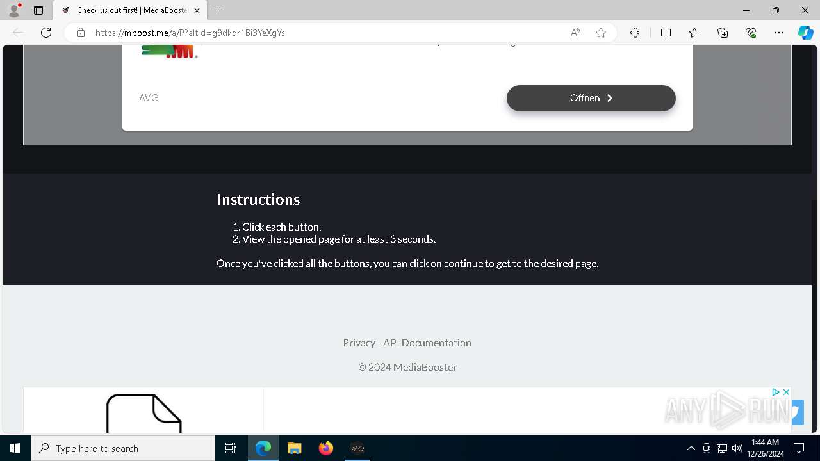Open Collections icon
The image size is (820, 461).
[723, 33]
